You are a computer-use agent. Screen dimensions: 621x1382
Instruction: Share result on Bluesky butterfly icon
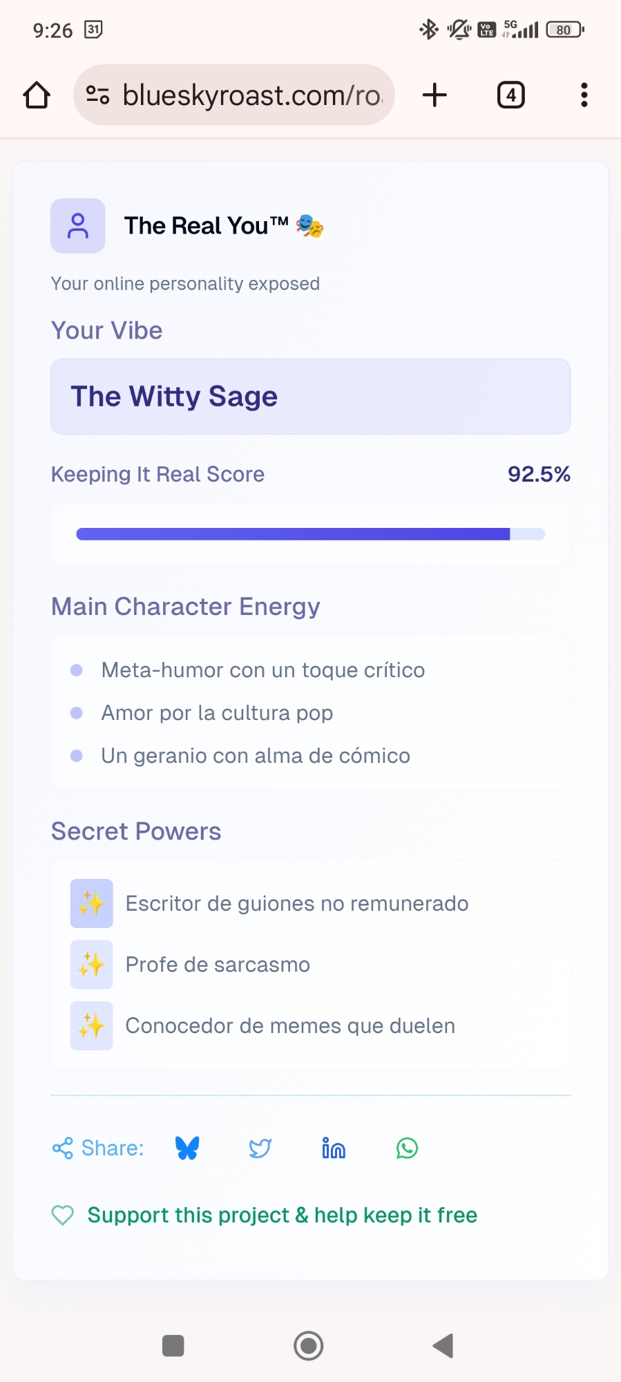187,1148
